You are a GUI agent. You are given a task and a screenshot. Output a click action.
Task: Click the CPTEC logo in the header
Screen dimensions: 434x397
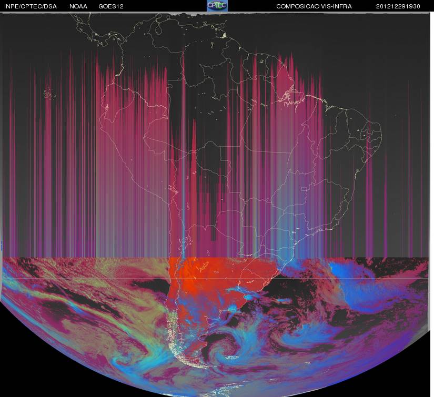(x=217, y=6)
